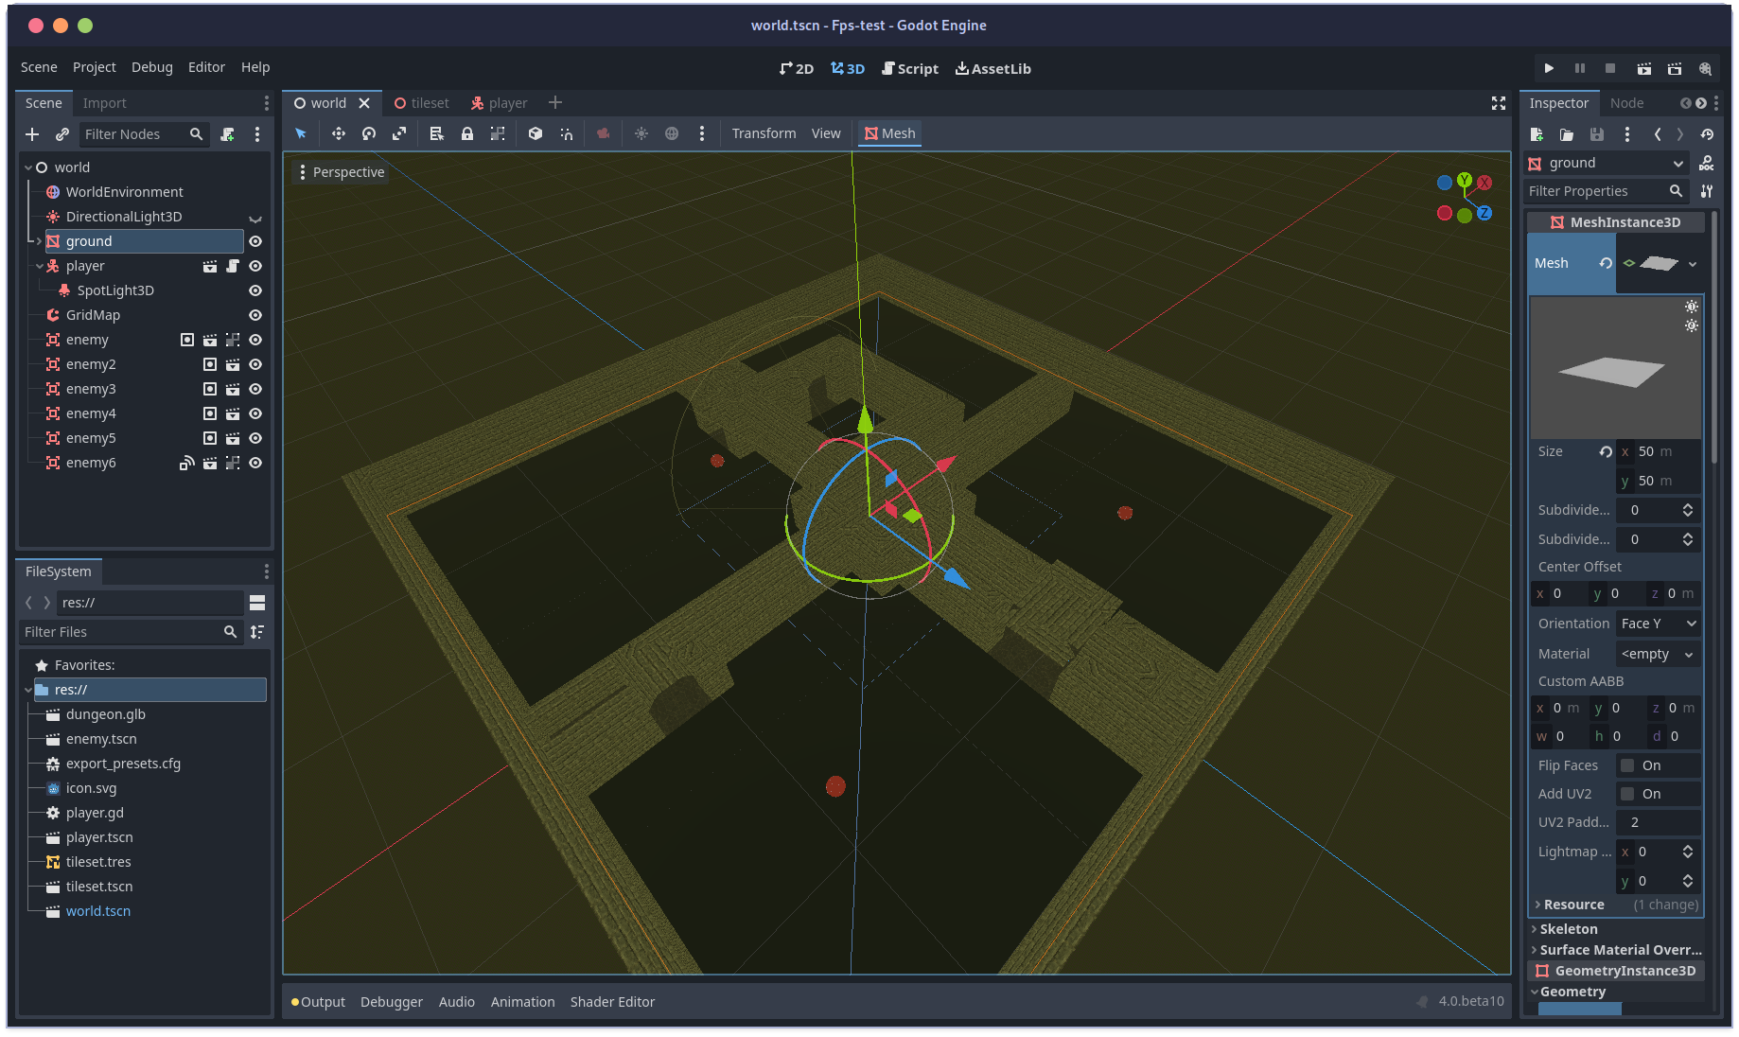1739x1037 pixels.
Task: Select the Move tool in the 3D toolbar
Action: pyautogui.click(x=338, y=133)
